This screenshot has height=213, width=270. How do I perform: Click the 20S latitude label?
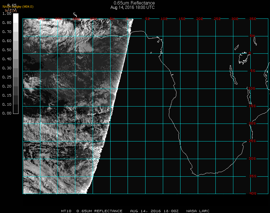(252, 124)
